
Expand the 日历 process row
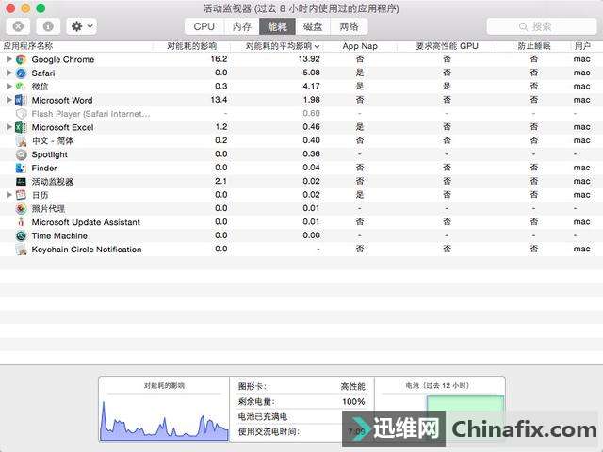point(8,195)
